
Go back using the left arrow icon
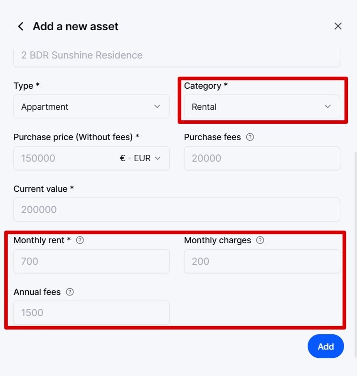pyautogui.click(x=21, y=26)
